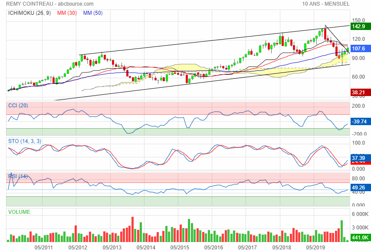371x252 pixels.
Task: Click the 90.00 price axis label
Action: (358, 58)
